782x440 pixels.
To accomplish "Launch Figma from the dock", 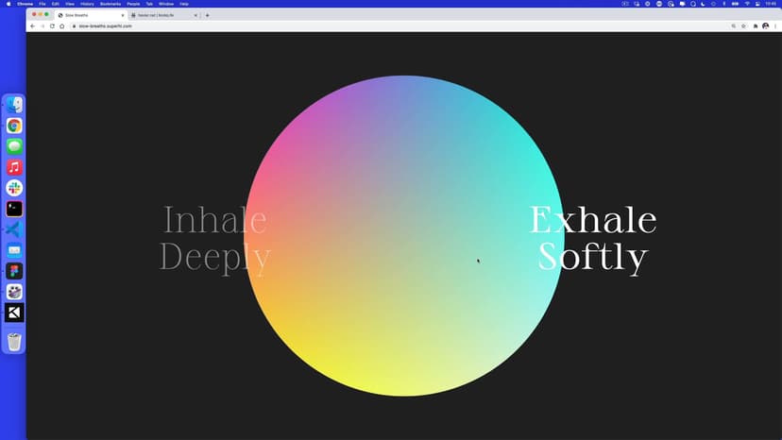I will click(x=14, y=271).
